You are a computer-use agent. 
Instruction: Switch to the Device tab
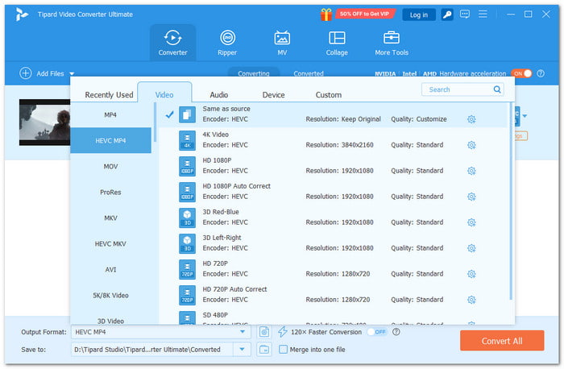point(274,94)
